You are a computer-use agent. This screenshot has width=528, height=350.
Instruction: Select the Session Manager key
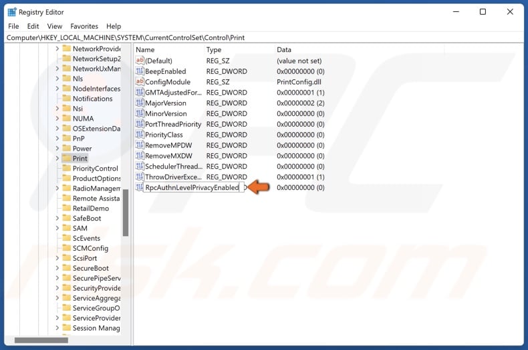pos(96,328)
